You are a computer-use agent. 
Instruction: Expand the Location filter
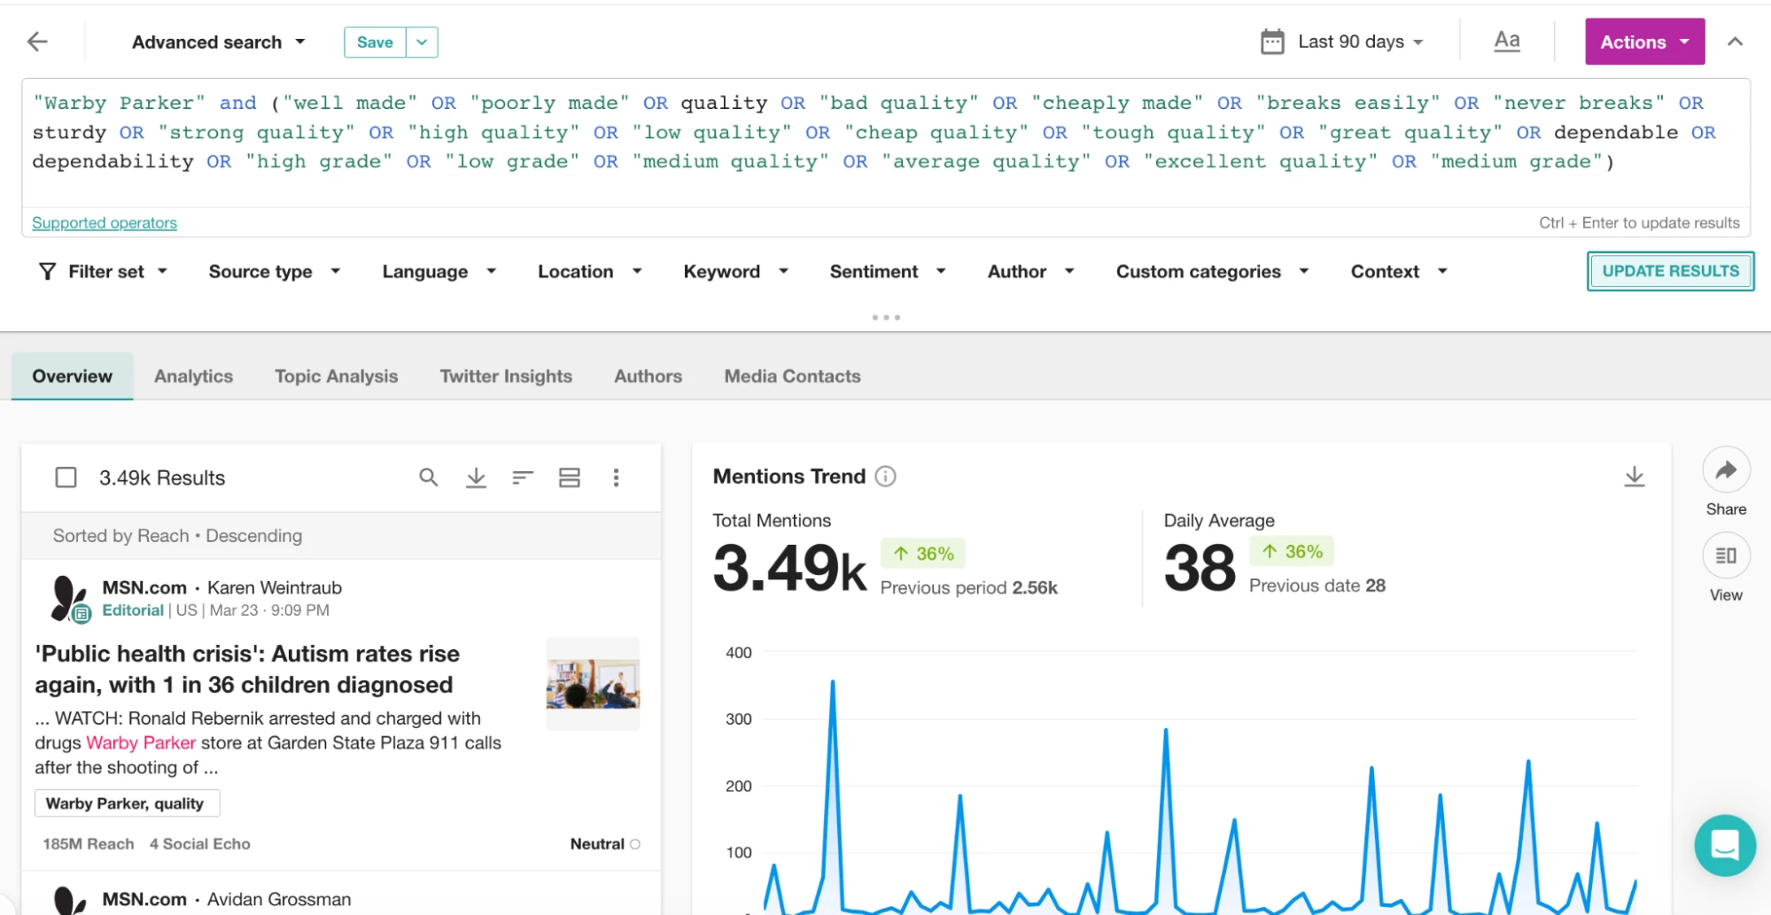click(x=590, y=272)
